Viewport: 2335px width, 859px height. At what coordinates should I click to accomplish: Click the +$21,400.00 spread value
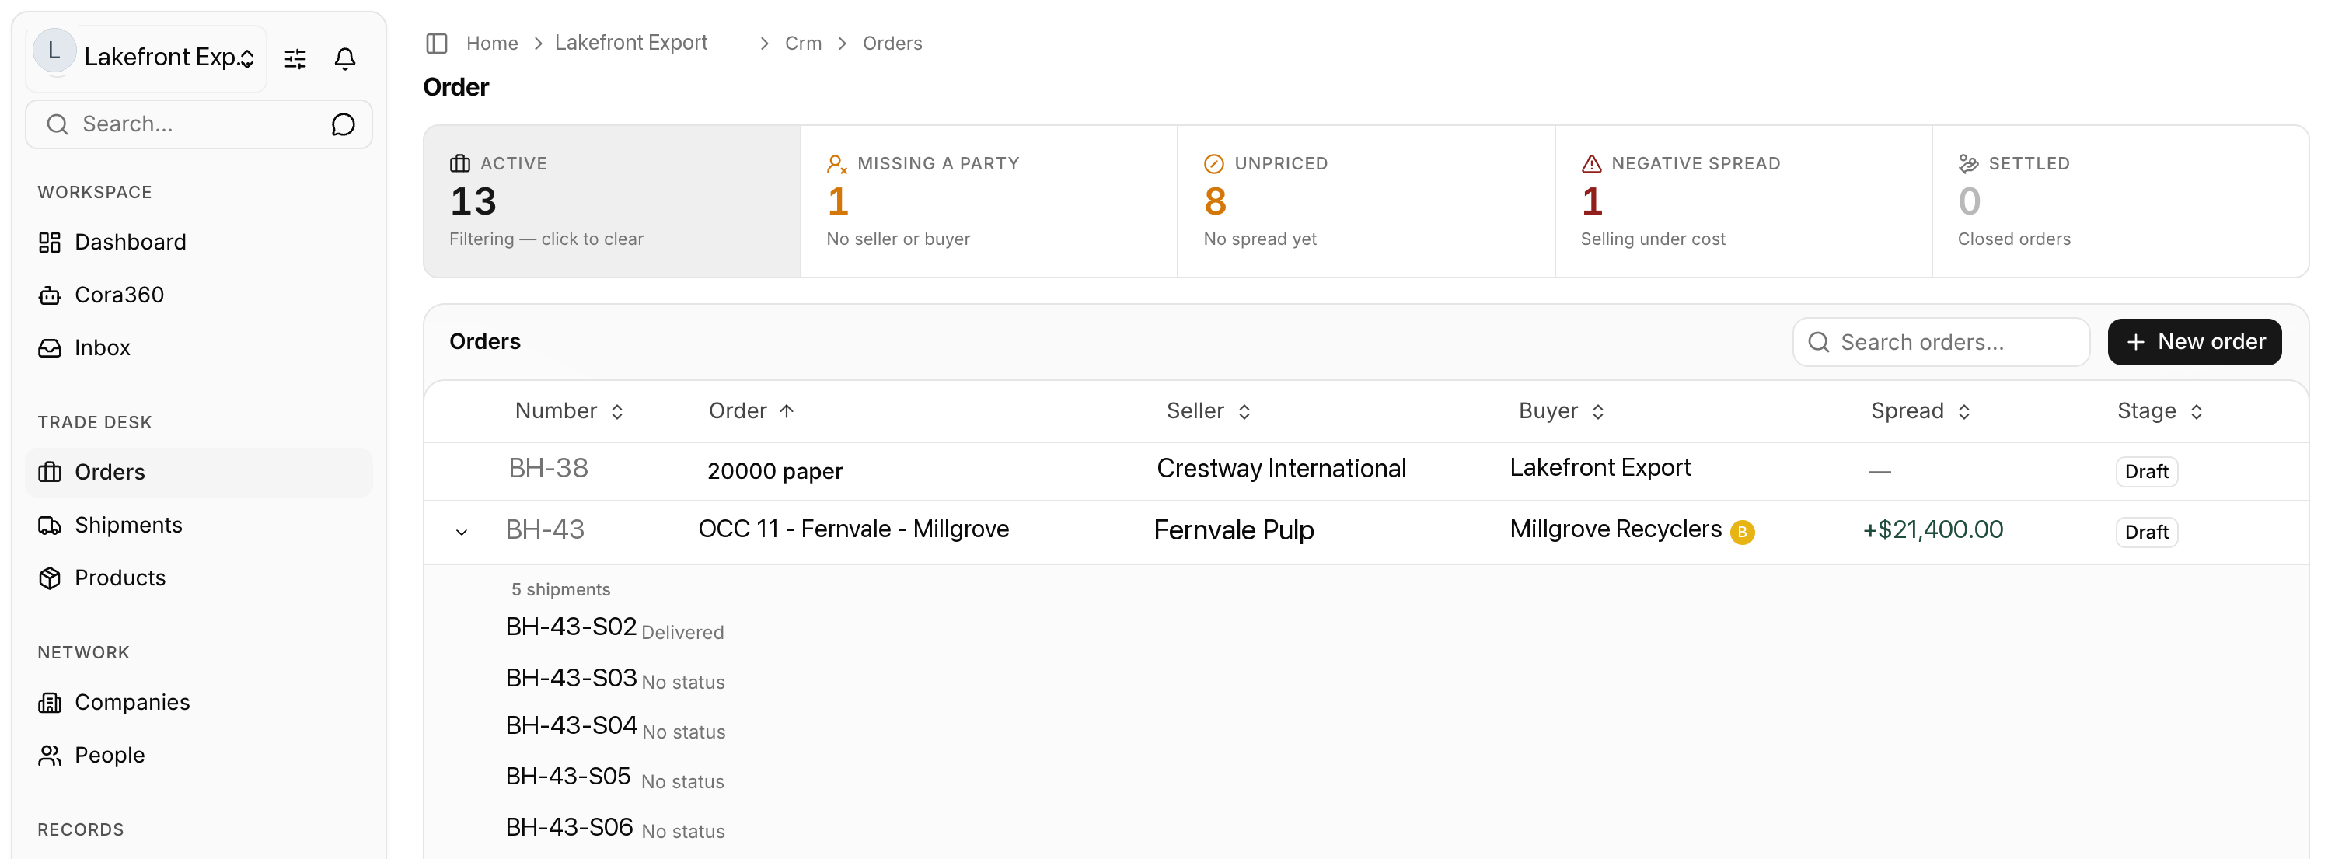tap(1932, 529)
